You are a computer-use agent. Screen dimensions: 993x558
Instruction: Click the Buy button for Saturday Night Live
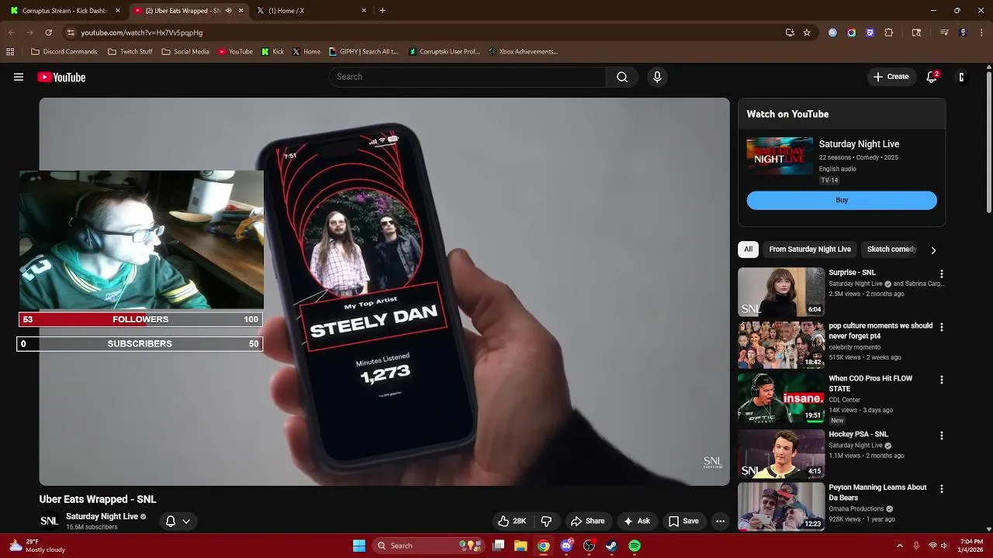tap(842, 200)
